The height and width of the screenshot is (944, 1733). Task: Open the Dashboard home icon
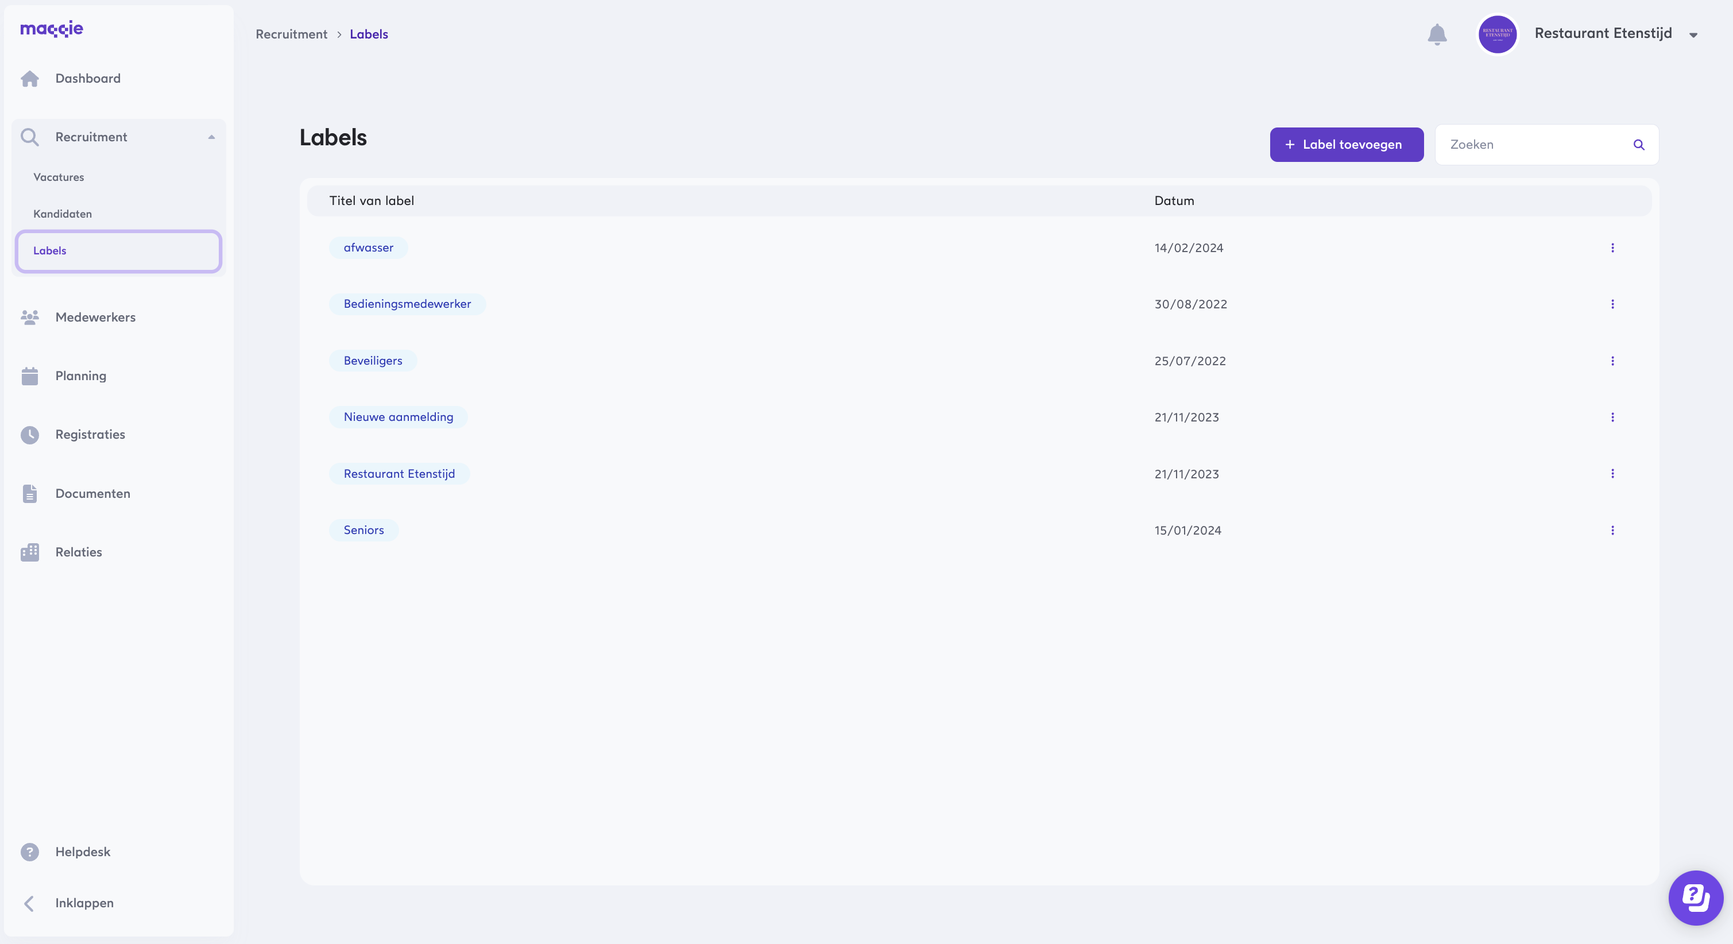click(x=30, y=79)
